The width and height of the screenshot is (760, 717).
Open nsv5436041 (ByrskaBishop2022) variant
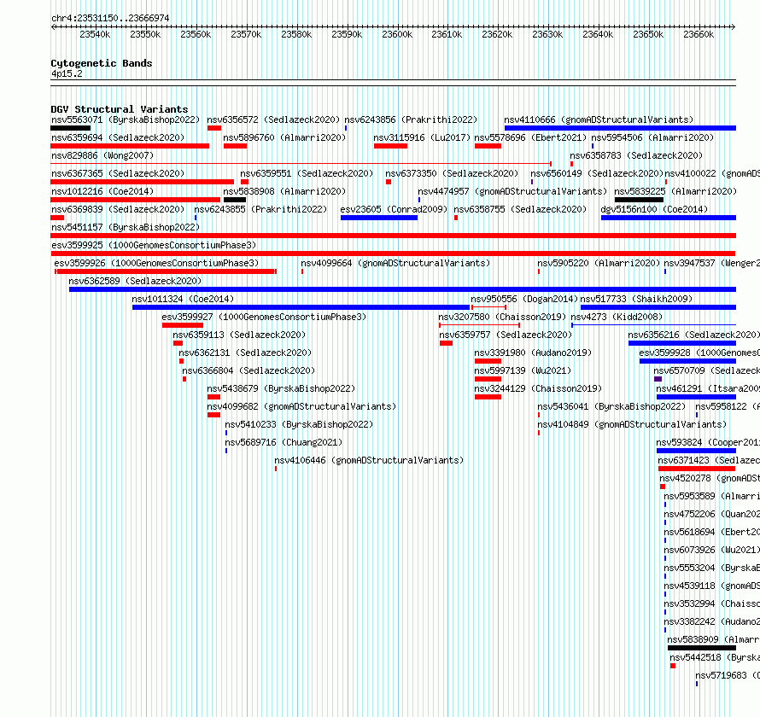pos(611,406)
